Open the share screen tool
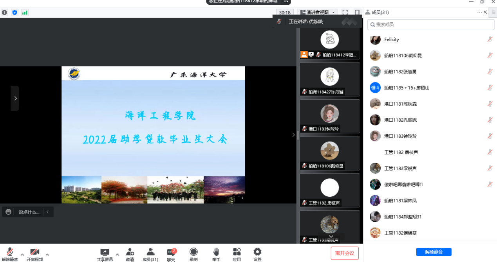Image resolution: width=497 pixels, height=262 pixels. 105,252
